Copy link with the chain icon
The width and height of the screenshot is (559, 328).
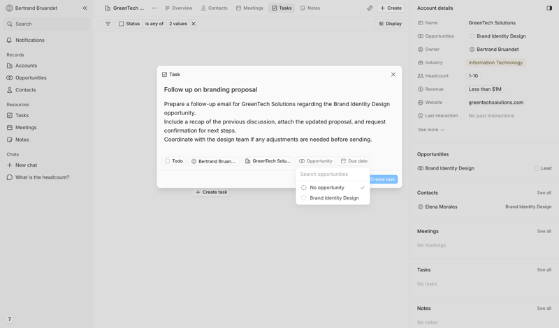[x=370, y=8]
